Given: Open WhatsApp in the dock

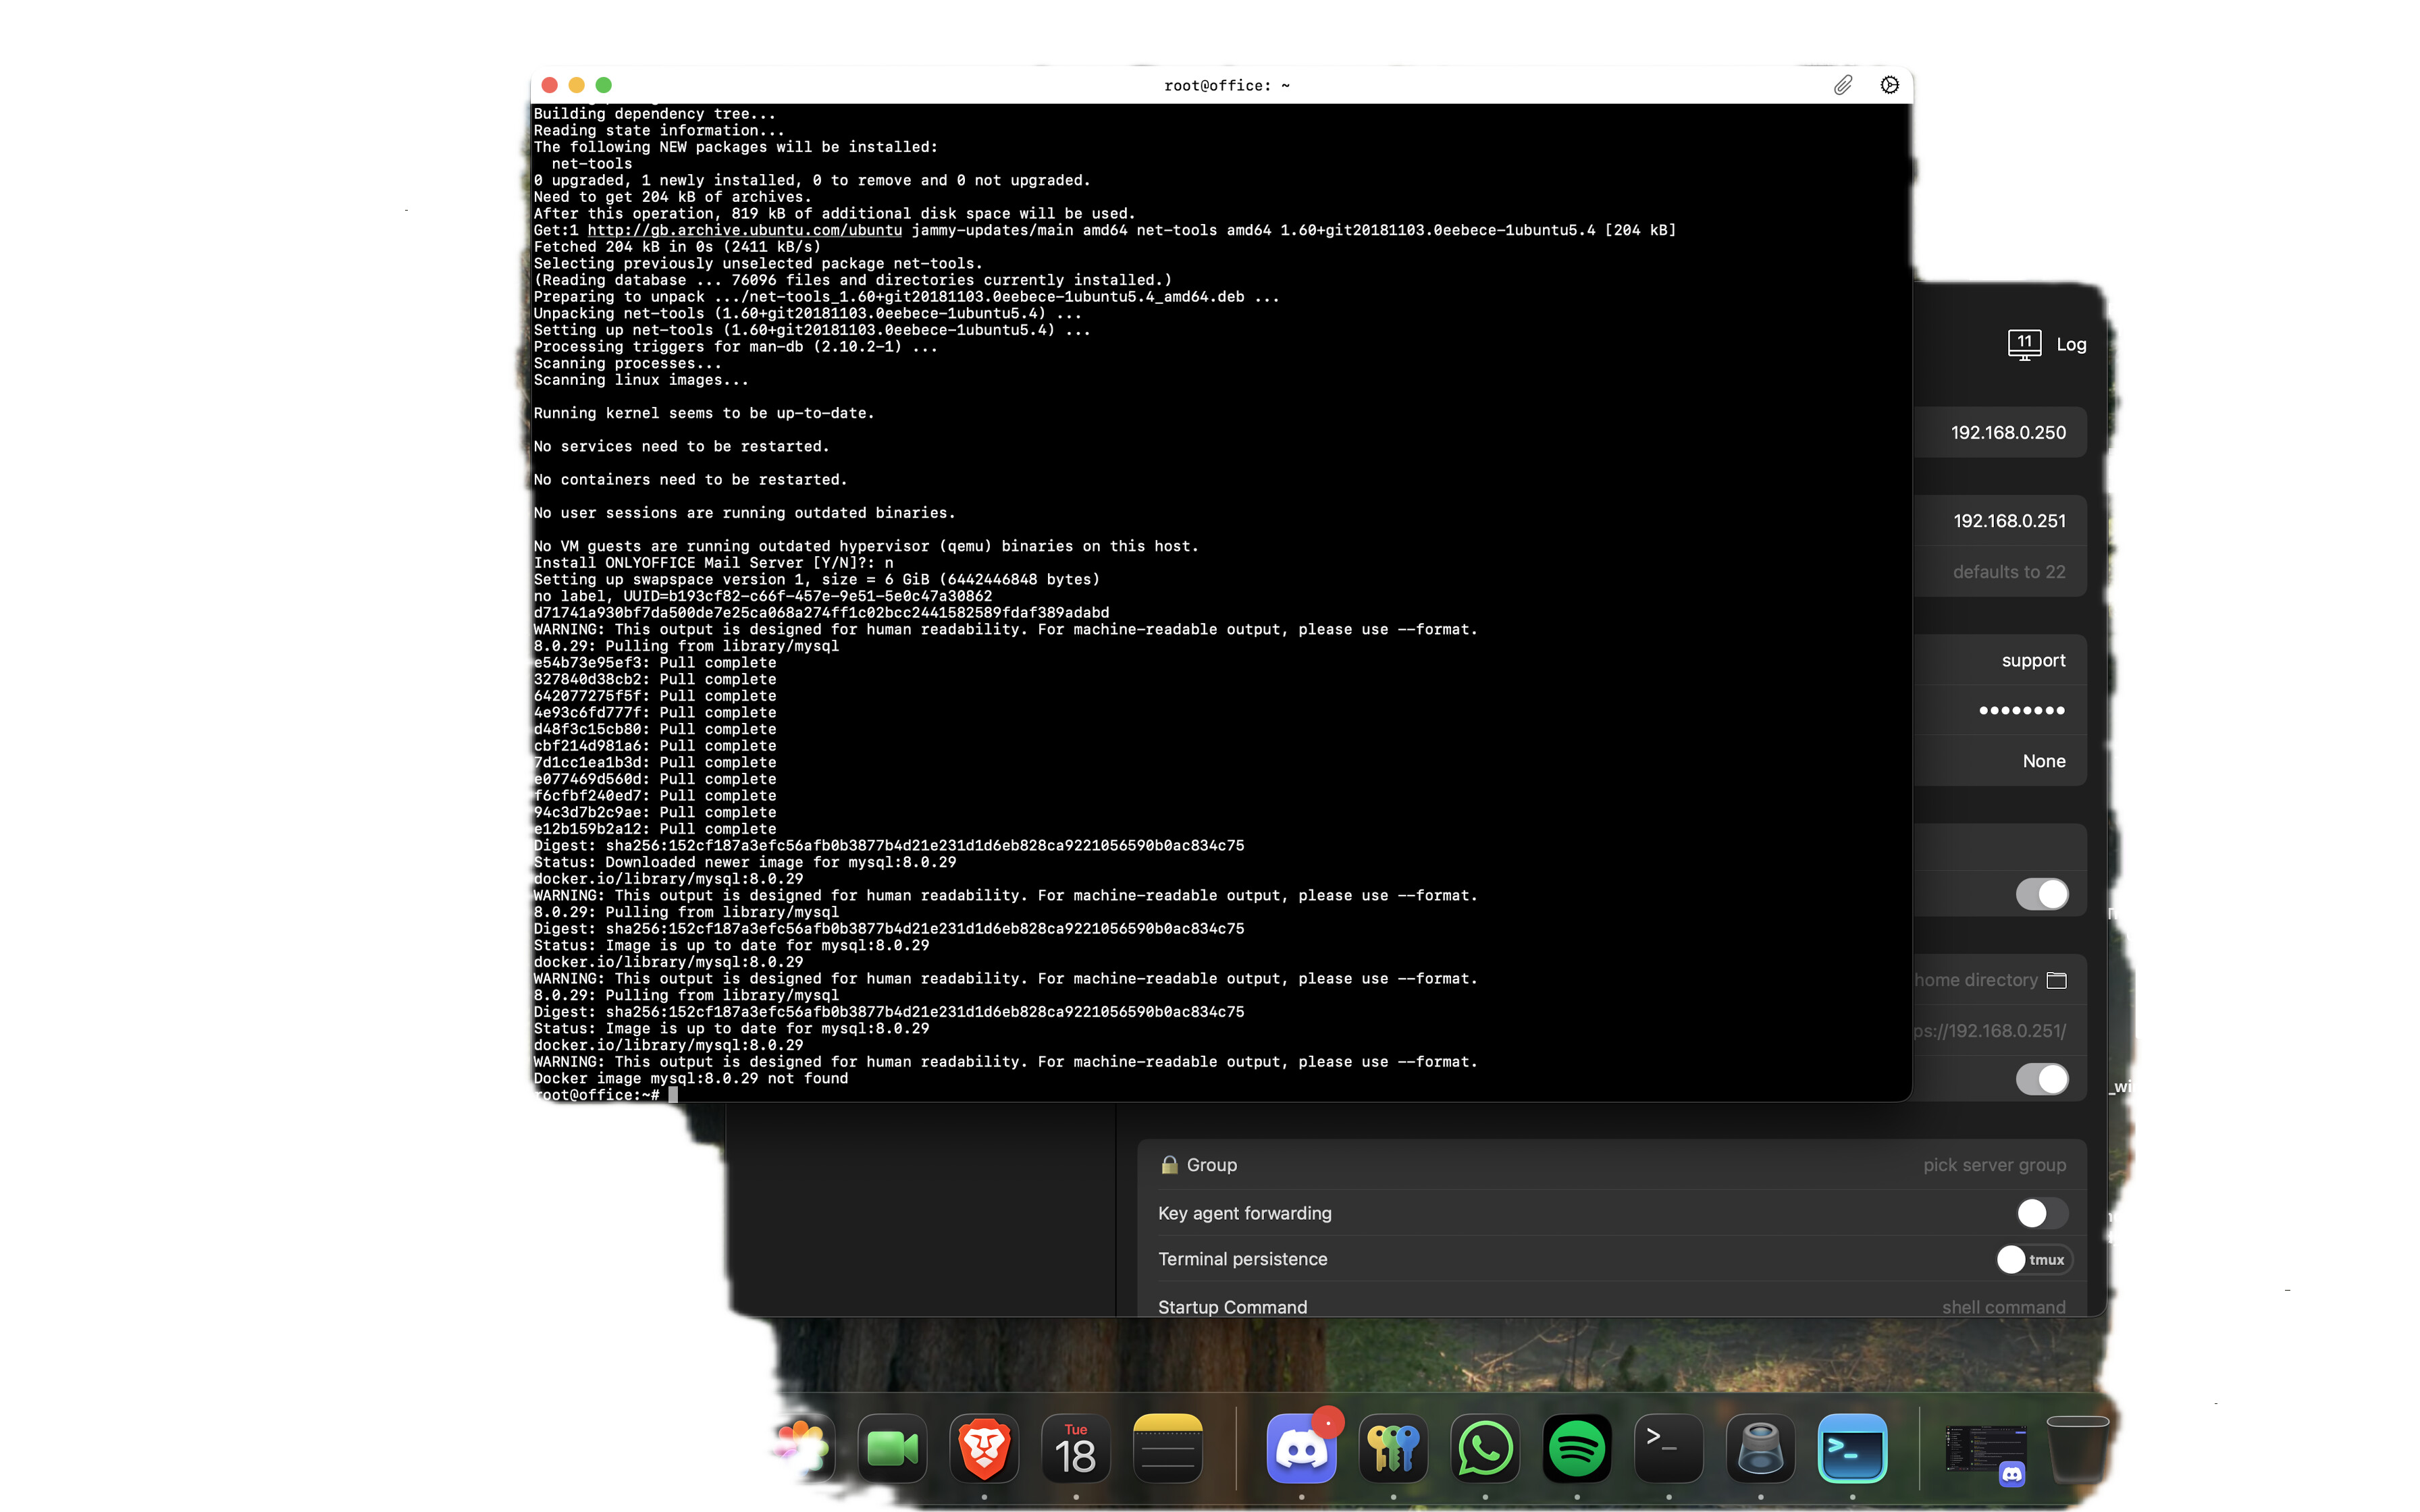Looking at the screenshot, I should click(1485, 1449).
